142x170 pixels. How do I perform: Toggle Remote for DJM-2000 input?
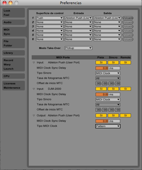pyautogui.click(x=125, y=89)
